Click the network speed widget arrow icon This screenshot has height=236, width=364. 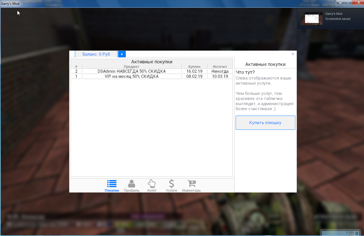click(x=357, y=233)
